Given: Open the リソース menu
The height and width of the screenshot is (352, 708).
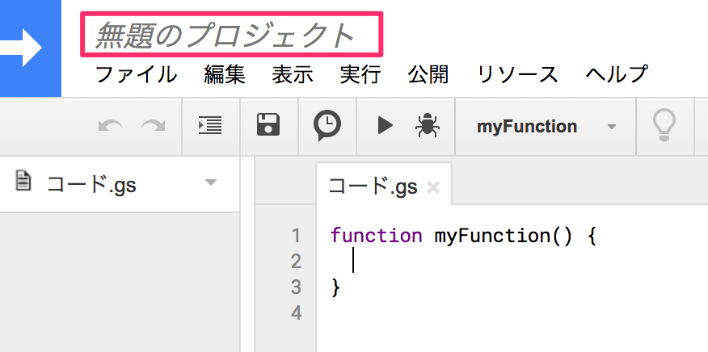Looking at the screenshot, I should tap(517, 75).
